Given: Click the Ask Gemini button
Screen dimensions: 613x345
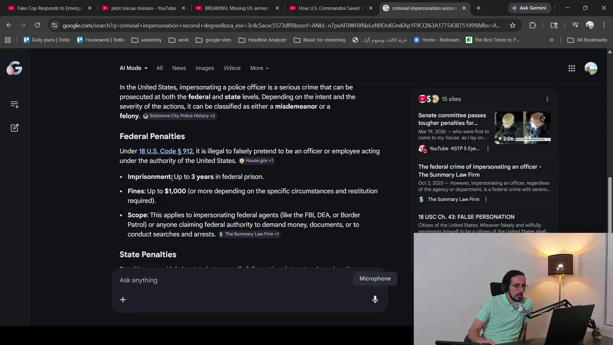Looking at the screenshot, I should click(529, 8).
